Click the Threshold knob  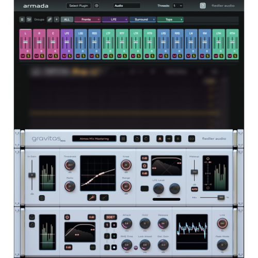pos(70,165)
